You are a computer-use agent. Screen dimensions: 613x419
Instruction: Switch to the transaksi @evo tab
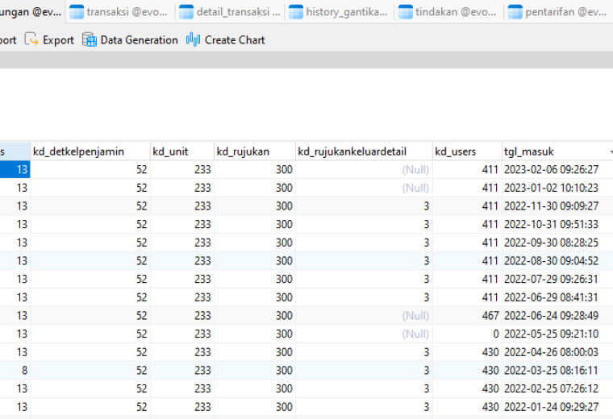pyautogui.click(x=120, y=12)
